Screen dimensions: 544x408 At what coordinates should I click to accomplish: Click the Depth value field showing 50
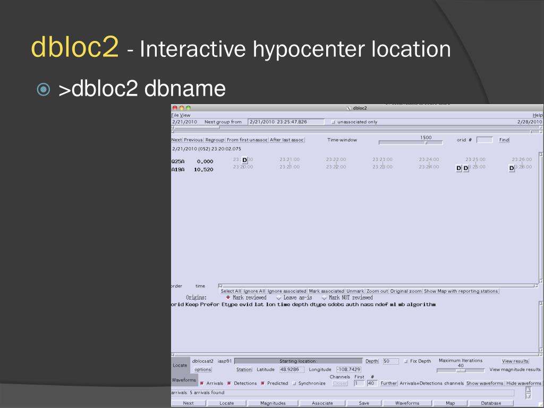pos(390,361)
